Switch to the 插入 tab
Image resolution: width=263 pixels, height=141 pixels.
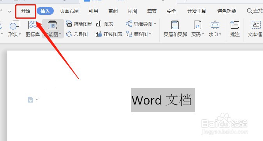pyautogui.click(x=45, y=11)
